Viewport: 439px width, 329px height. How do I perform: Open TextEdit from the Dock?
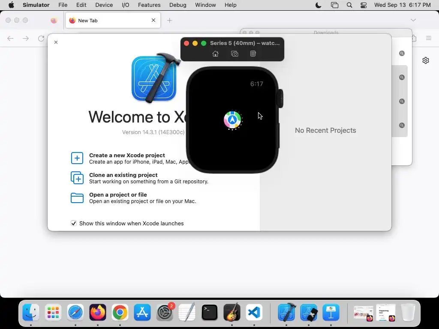coord(187,312)
